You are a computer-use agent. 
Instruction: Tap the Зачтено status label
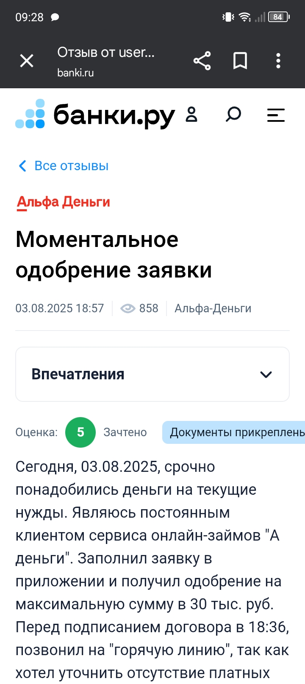(x=125, y=432)
